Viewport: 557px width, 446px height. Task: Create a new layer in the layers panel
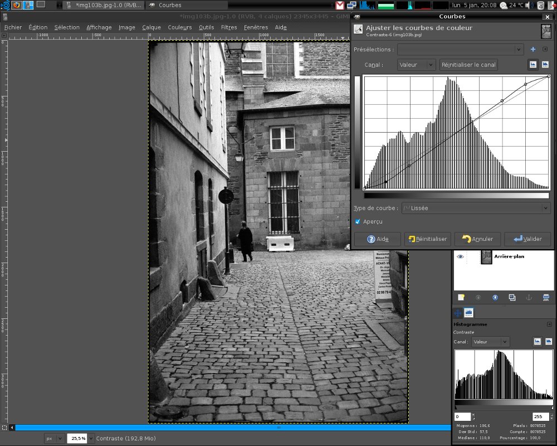coord(461,297)
